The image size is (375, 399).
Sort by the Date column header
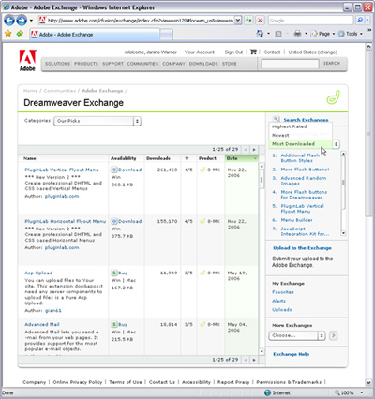242,158
